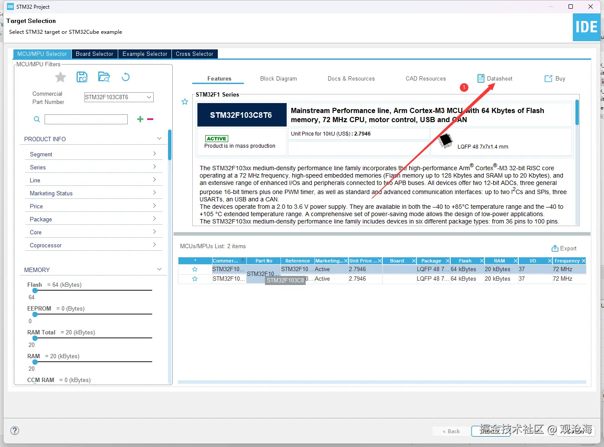
Task: Expand the Line filter
Action: point(94,180)
